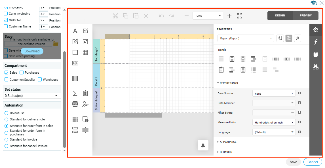Choose the Table control in toolbox
325x168 pixels.
pos(85,52)
